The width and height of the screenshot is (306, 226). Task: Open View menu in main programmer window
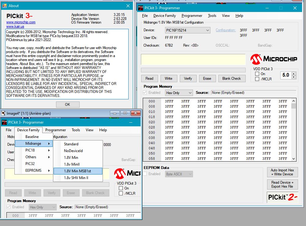[x=226, y=16]
